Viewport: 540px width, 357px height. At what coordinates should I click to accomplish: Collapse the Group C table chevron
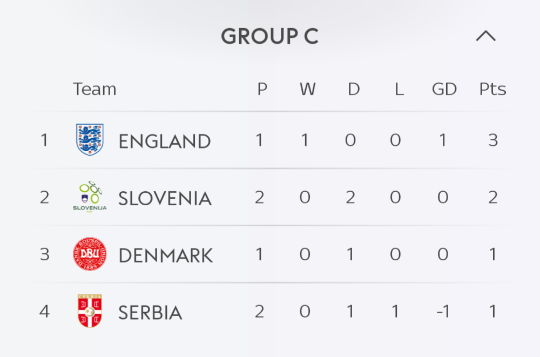click(485, 36)
